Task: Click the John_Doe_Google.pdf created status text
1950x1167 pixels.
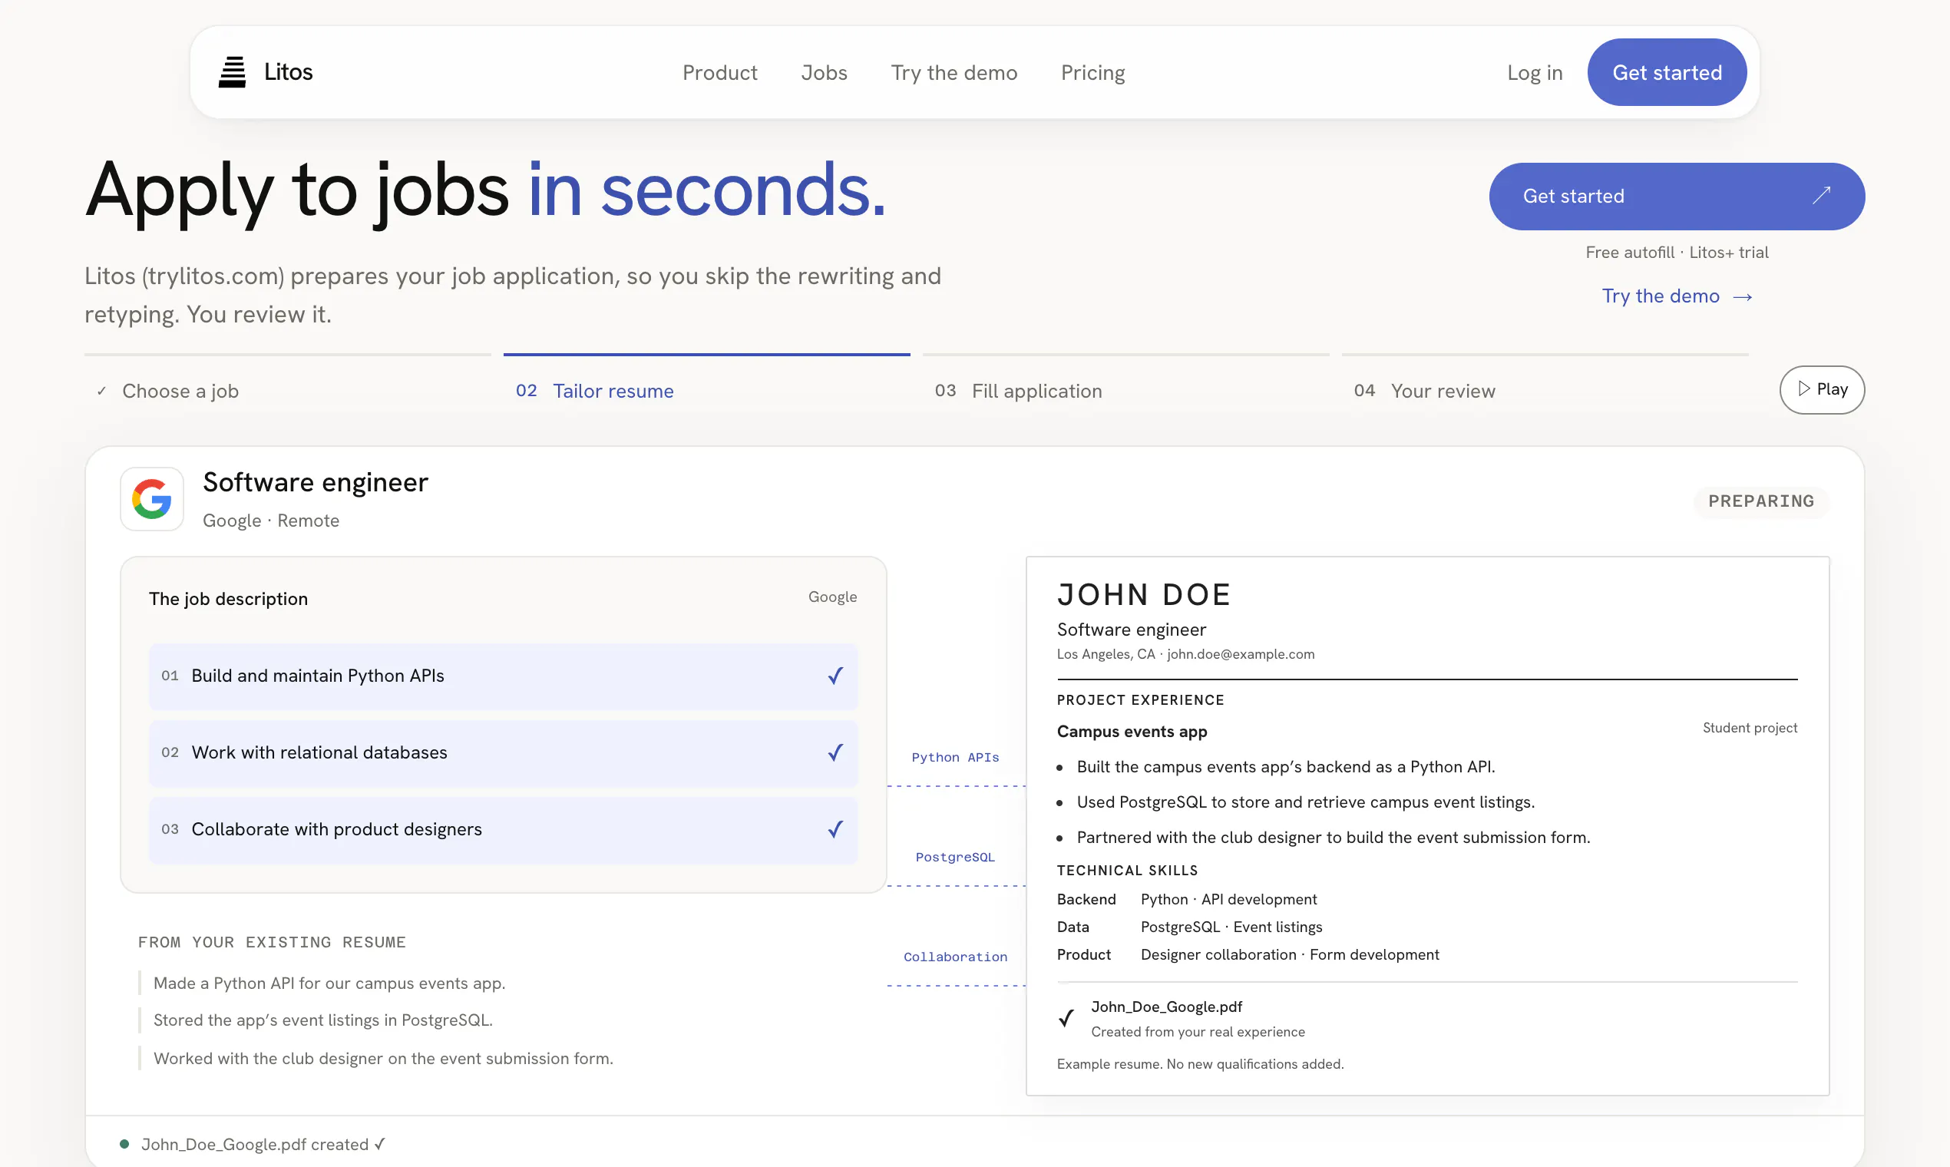Action: (263, 1144)
